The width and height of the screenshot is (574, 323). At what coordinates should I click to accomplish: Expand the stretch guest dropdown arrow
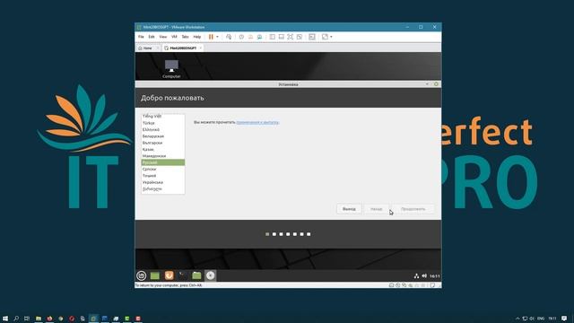[x=331, y=37]
